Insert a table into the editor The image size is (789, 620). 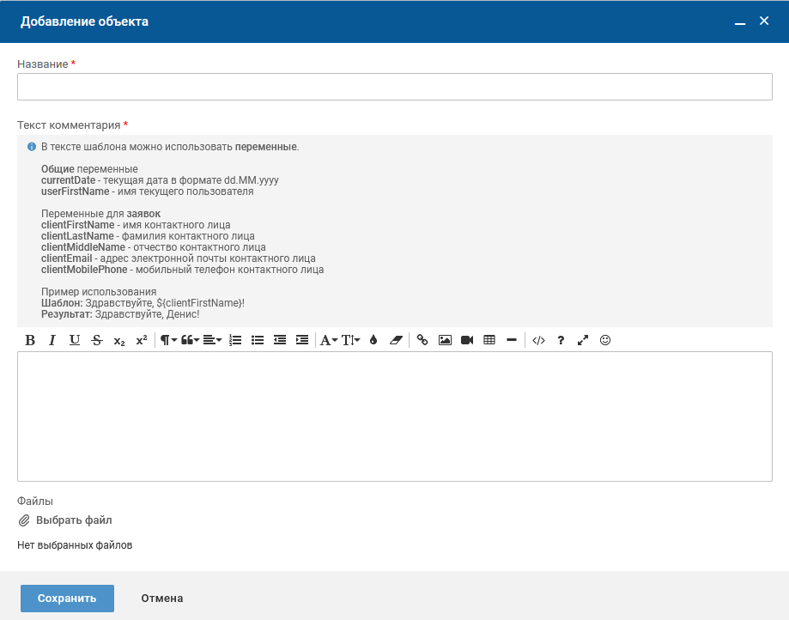click(489, 340)
